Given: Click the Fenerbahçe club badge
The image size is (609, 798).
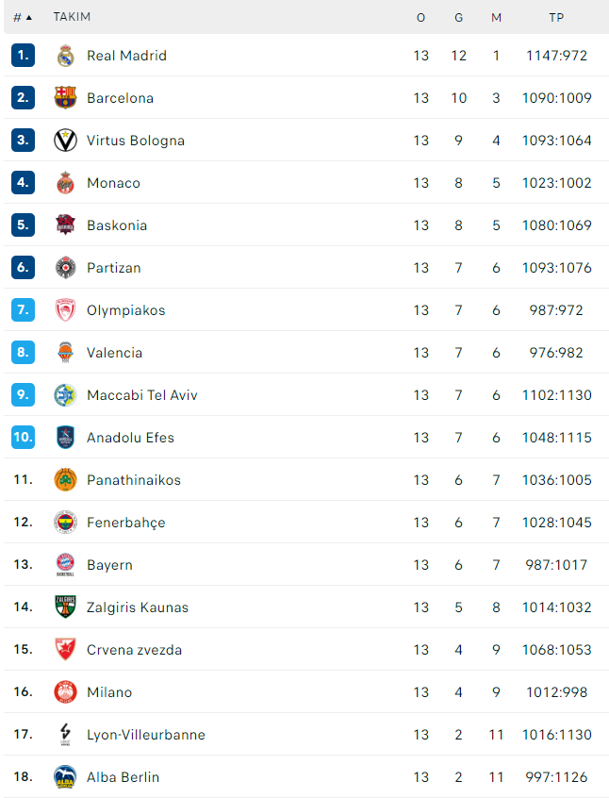Looking at the screenshot, I should click(65, 523).
